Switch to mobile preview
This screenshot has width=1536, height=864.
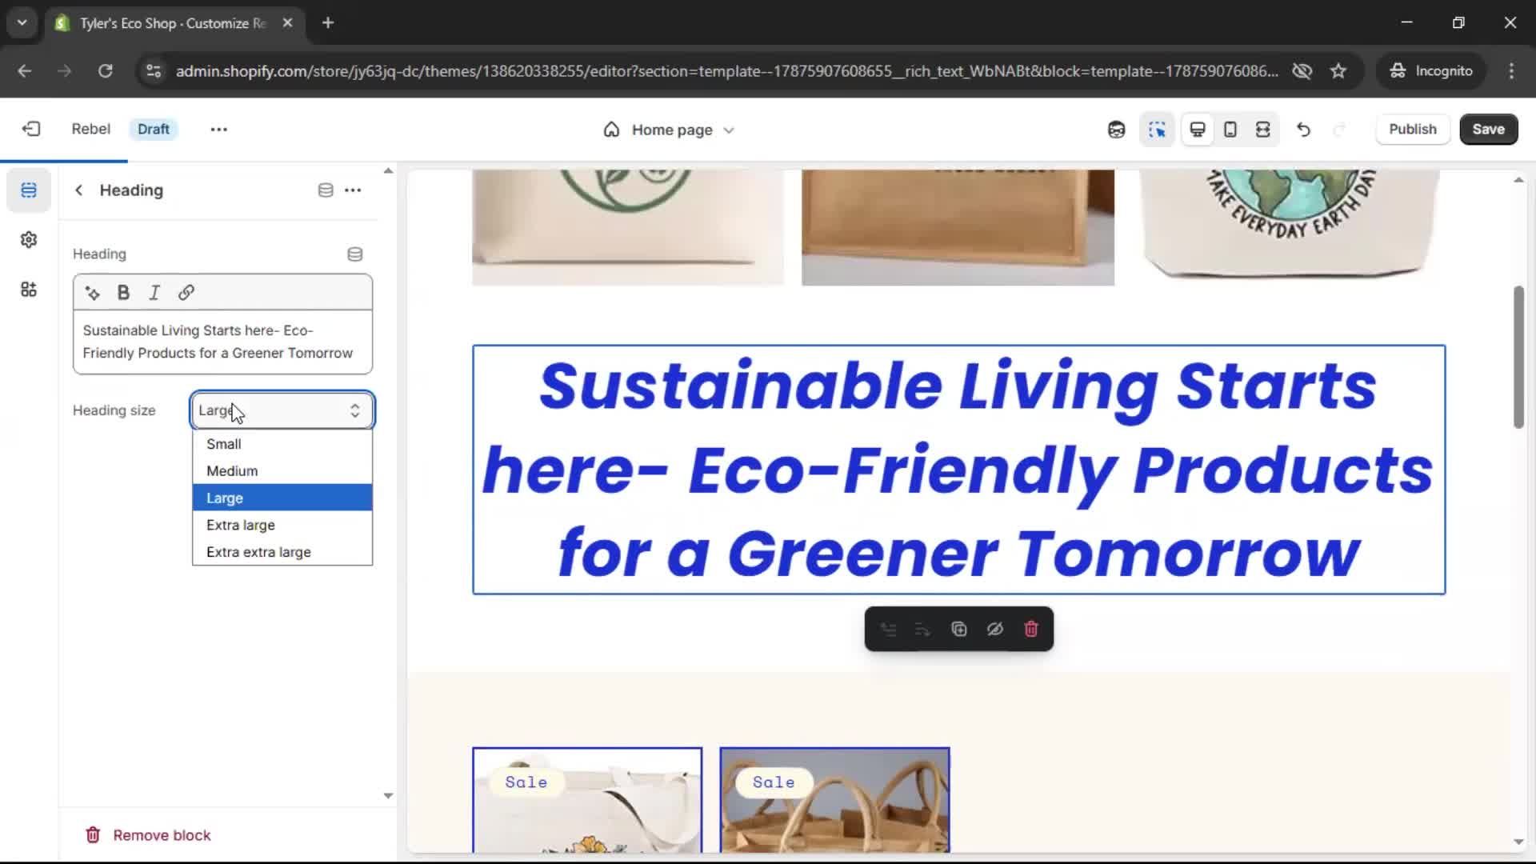(1230, 130)
